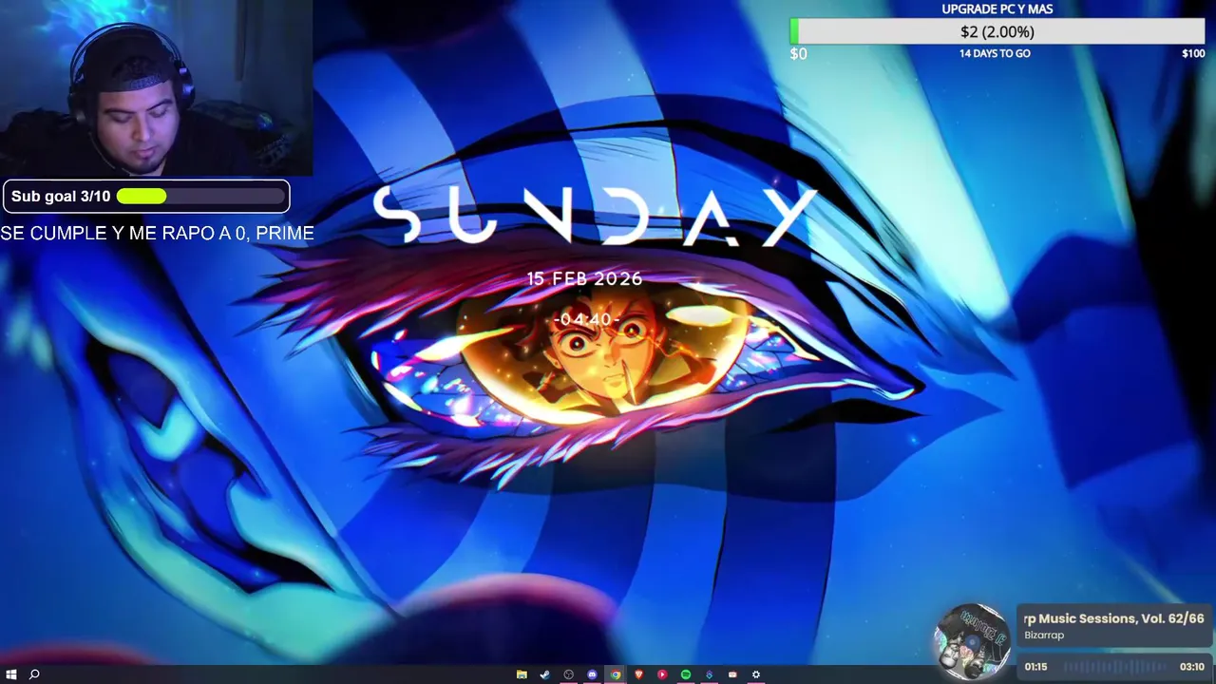
Task: Click the song title 'Music Sessions, Vol. 62/66'
Action: (x=1113, y=618)
